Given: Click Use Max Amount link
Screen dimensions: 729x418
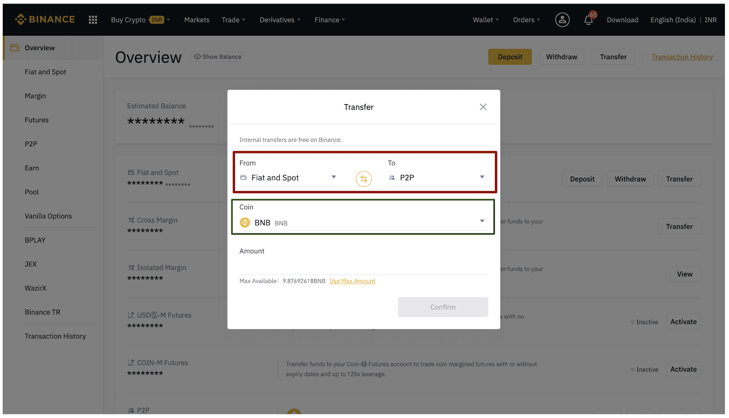Looking at the screenshot, I should 352,281.
